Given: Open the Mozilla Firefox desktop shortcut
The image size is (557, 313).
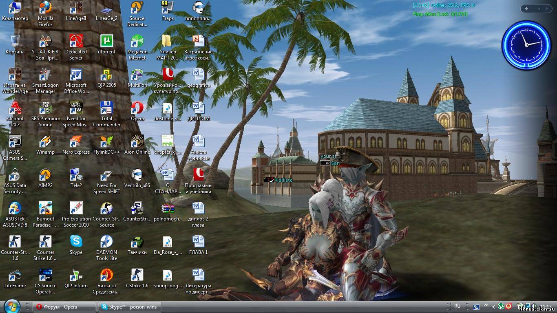Looking at the screenshot, I should (x=45, y=8).
